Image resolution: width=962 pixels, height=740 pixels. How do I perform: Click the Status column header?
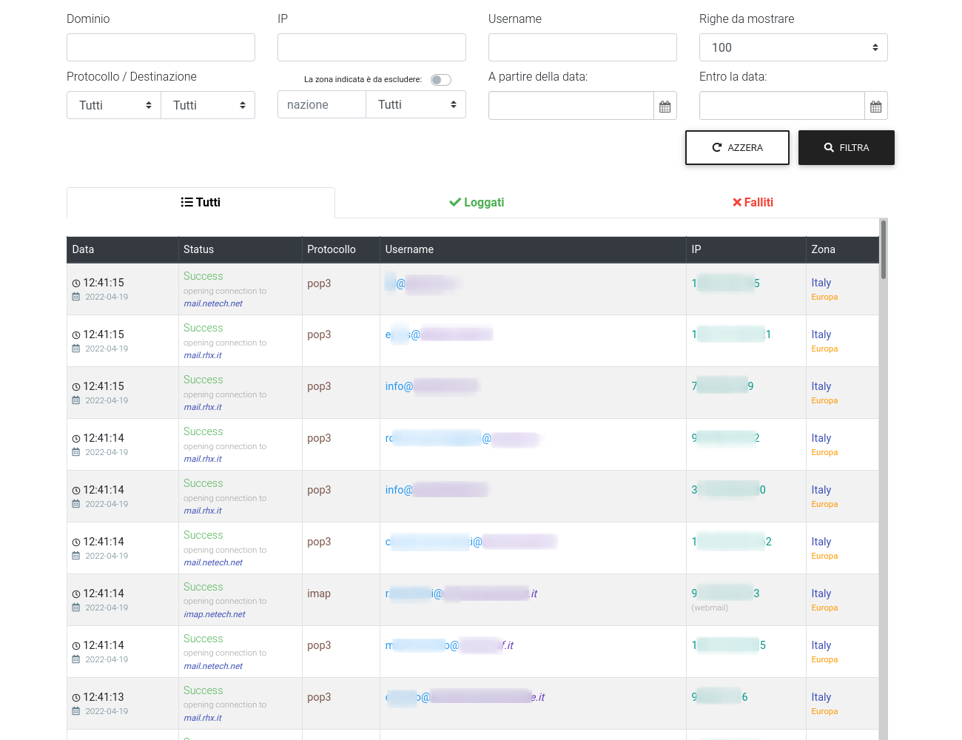(240, 249)
